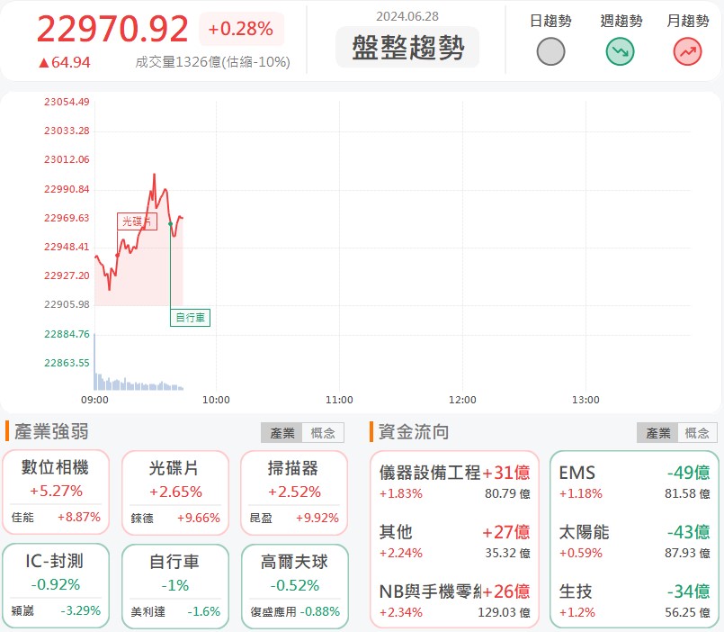Click the 13:00 time axis label
This screenshot has height=632, width=724.
[x=585, y=400]
